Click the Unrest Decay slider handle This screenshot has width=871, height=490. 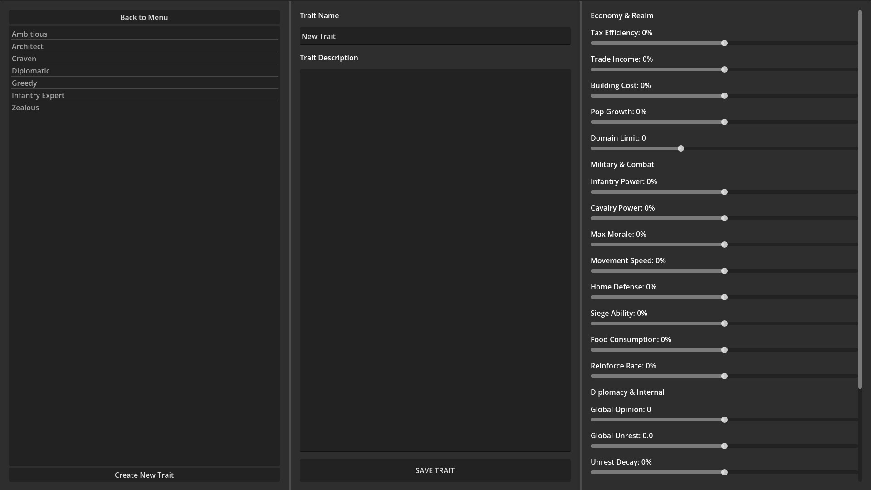tap(724, 472)
